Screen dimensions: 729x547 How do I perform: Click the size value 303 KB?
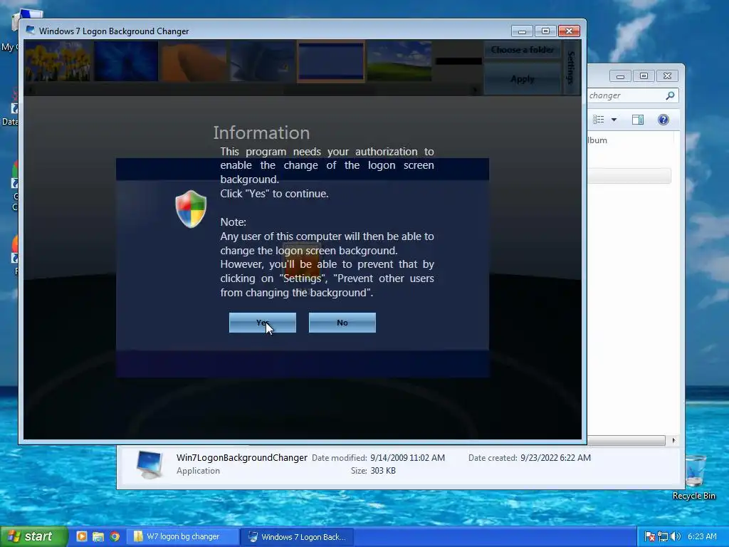tap(383, 471)
